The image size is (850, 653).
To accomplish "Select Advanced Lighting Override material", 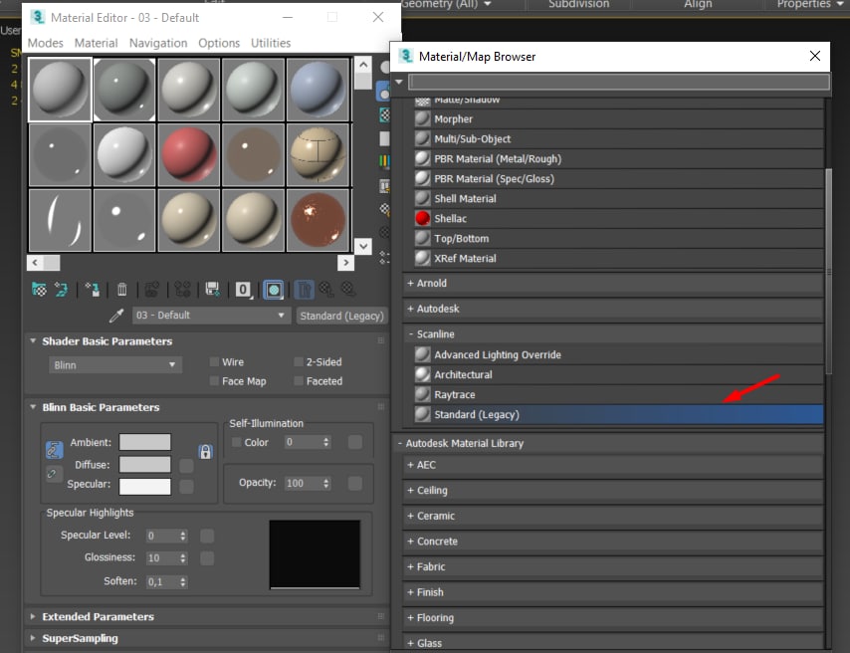I will (x=618, y=354).
